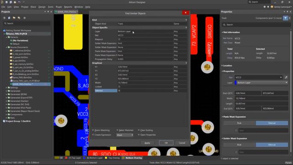The image size is (293, 165).
Task: Click the notifications bell icon at top right
Action: (268, 7)
